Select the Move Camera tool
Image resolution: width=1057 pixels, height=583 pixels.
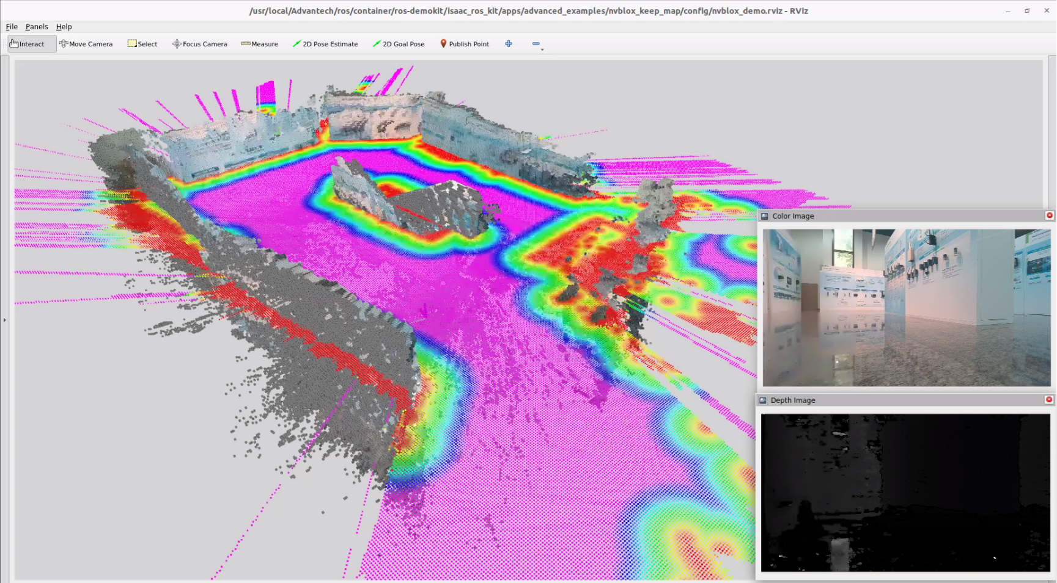[x=86, y=44]
